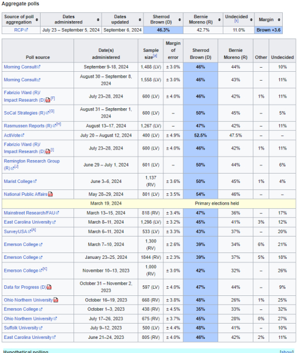The height and width of the screenshot is (353, 301).
Task: Select 'Poll source' column header
Action: (x=38, y=51)
